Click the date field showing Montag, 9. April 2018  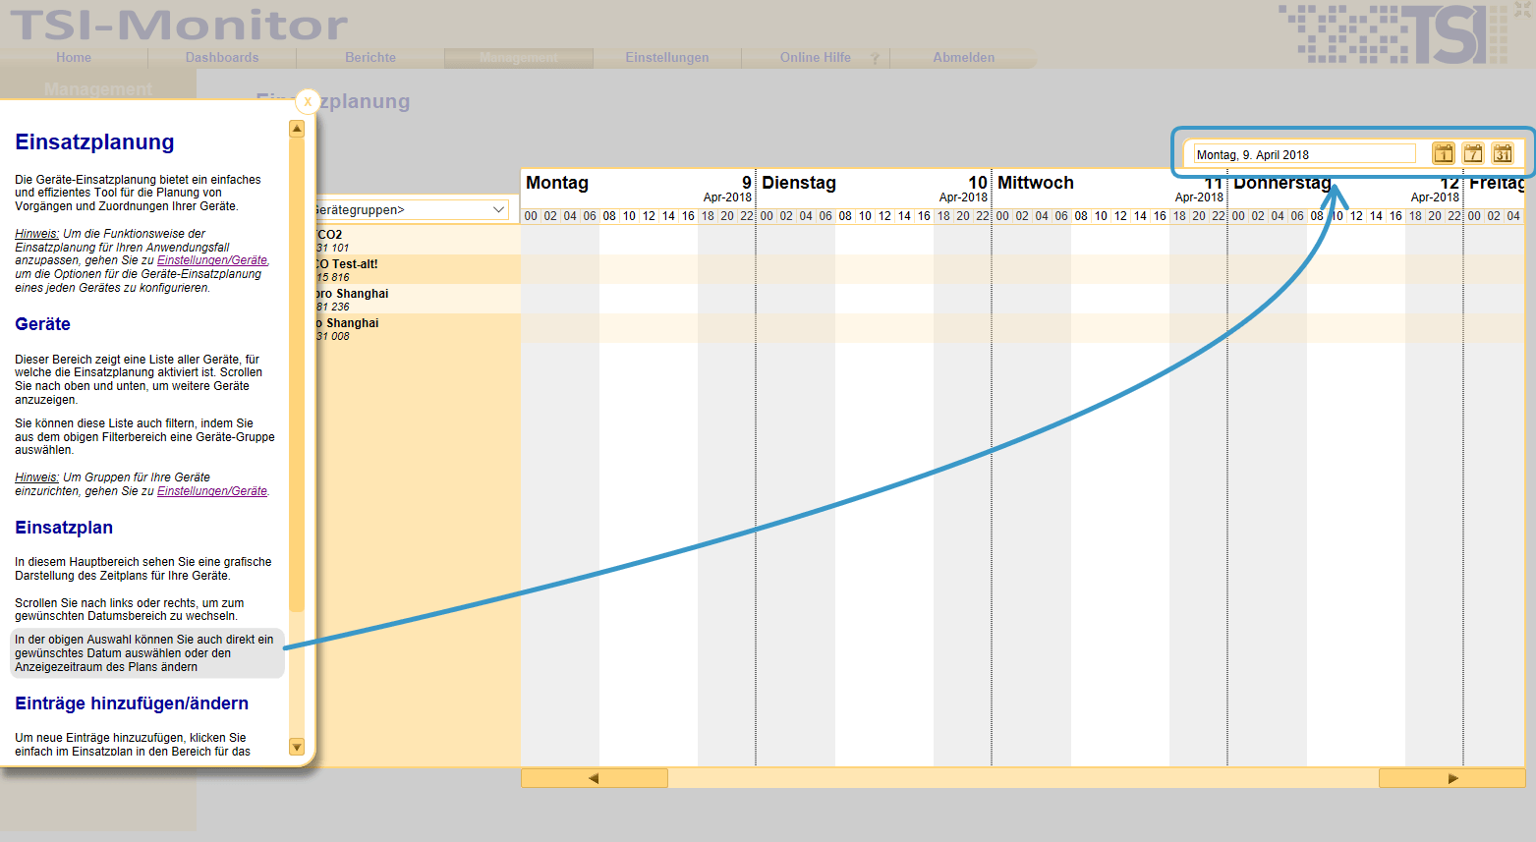tap(1304, 154)
